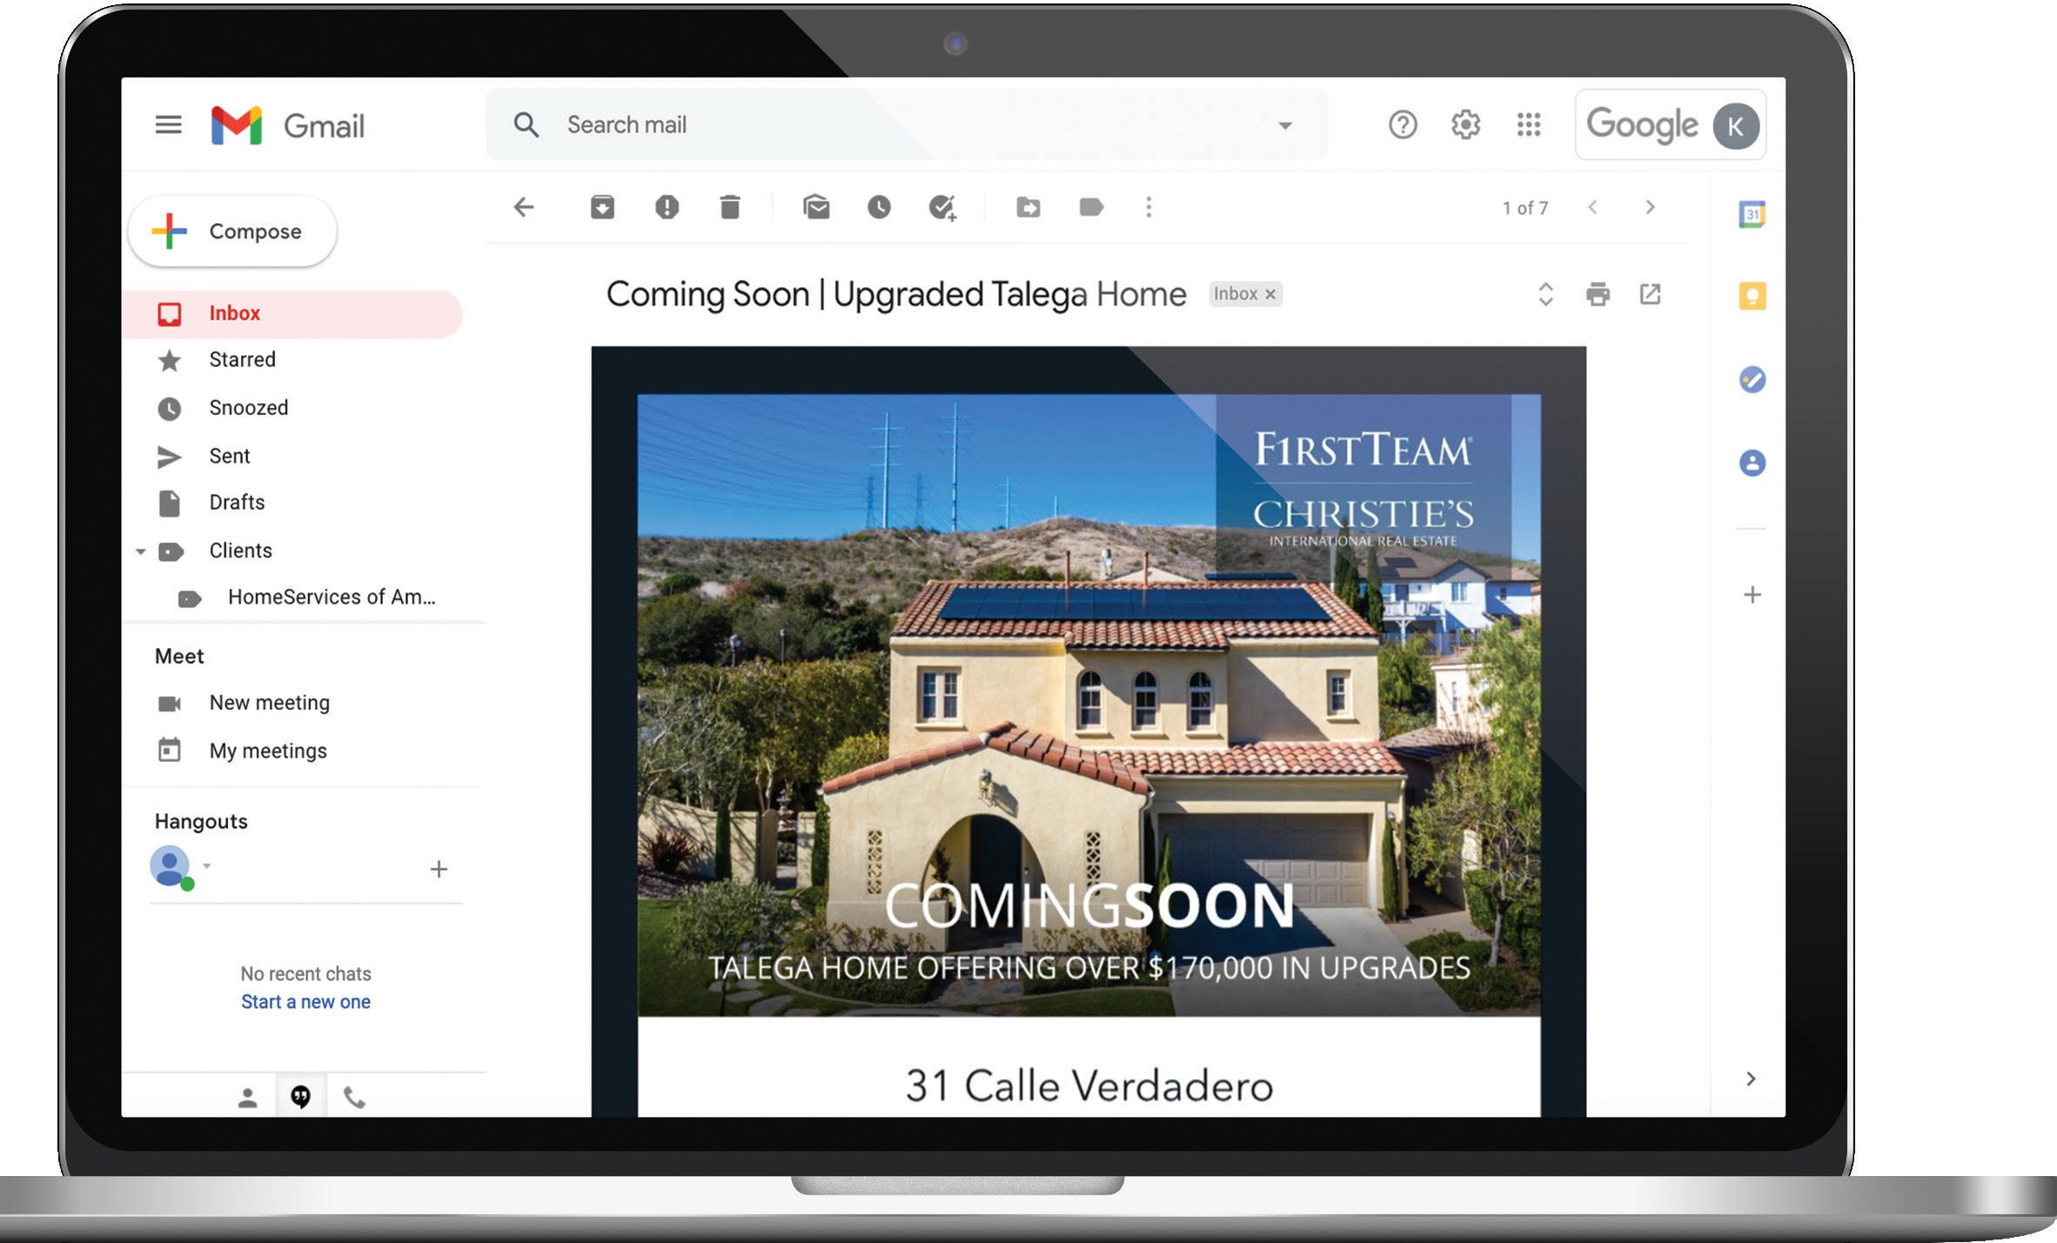Go to the Drafts folder

237,502
